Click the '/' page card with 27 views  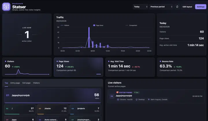20,109
